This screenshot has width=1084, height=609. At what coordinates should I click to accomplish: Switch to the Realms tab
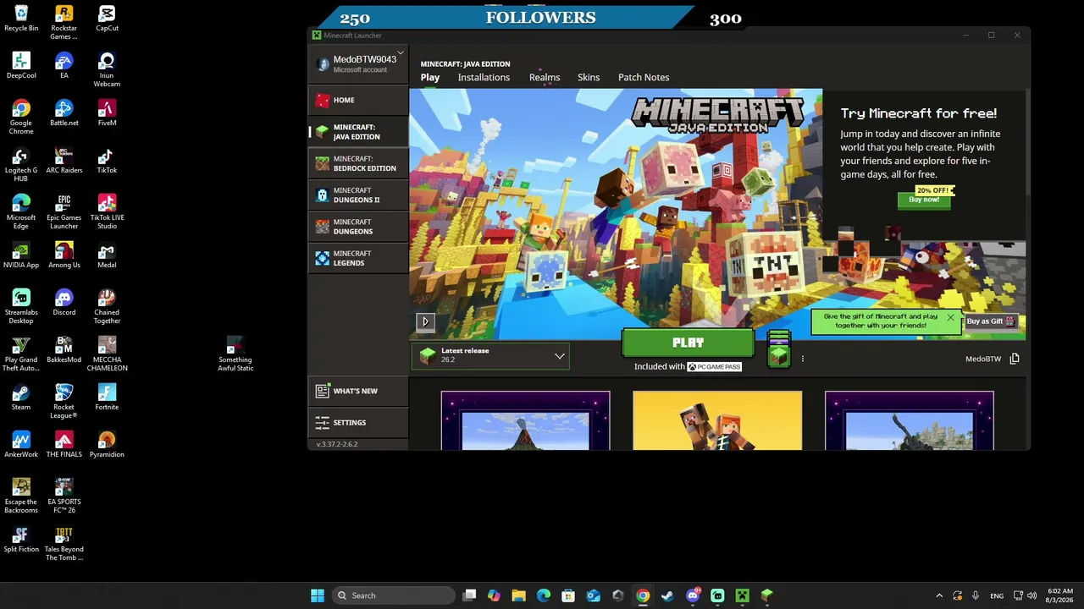(545, 77)
